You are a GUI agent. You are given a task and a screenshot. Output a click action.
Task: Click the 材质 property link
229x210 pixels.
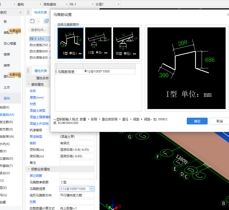point(33,104)
